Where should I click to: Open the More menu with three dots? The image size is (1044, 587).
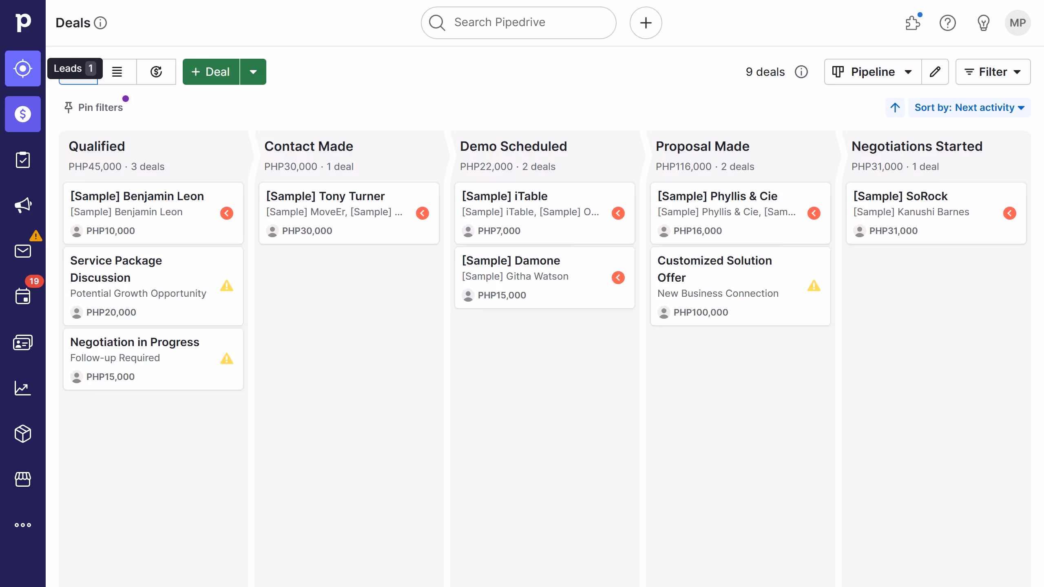point(22,525)
